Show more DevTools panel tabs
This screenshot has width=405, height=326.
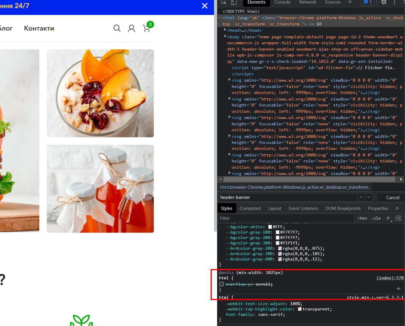point(350,2)
